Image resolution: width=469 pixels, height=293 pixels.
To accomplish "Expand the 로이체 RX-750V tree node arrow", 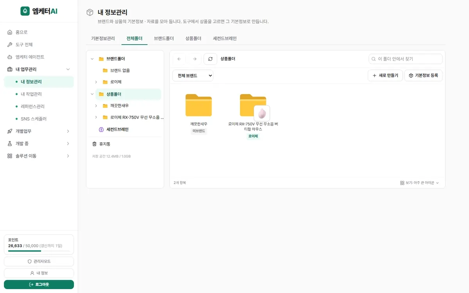I will point(96,117).
